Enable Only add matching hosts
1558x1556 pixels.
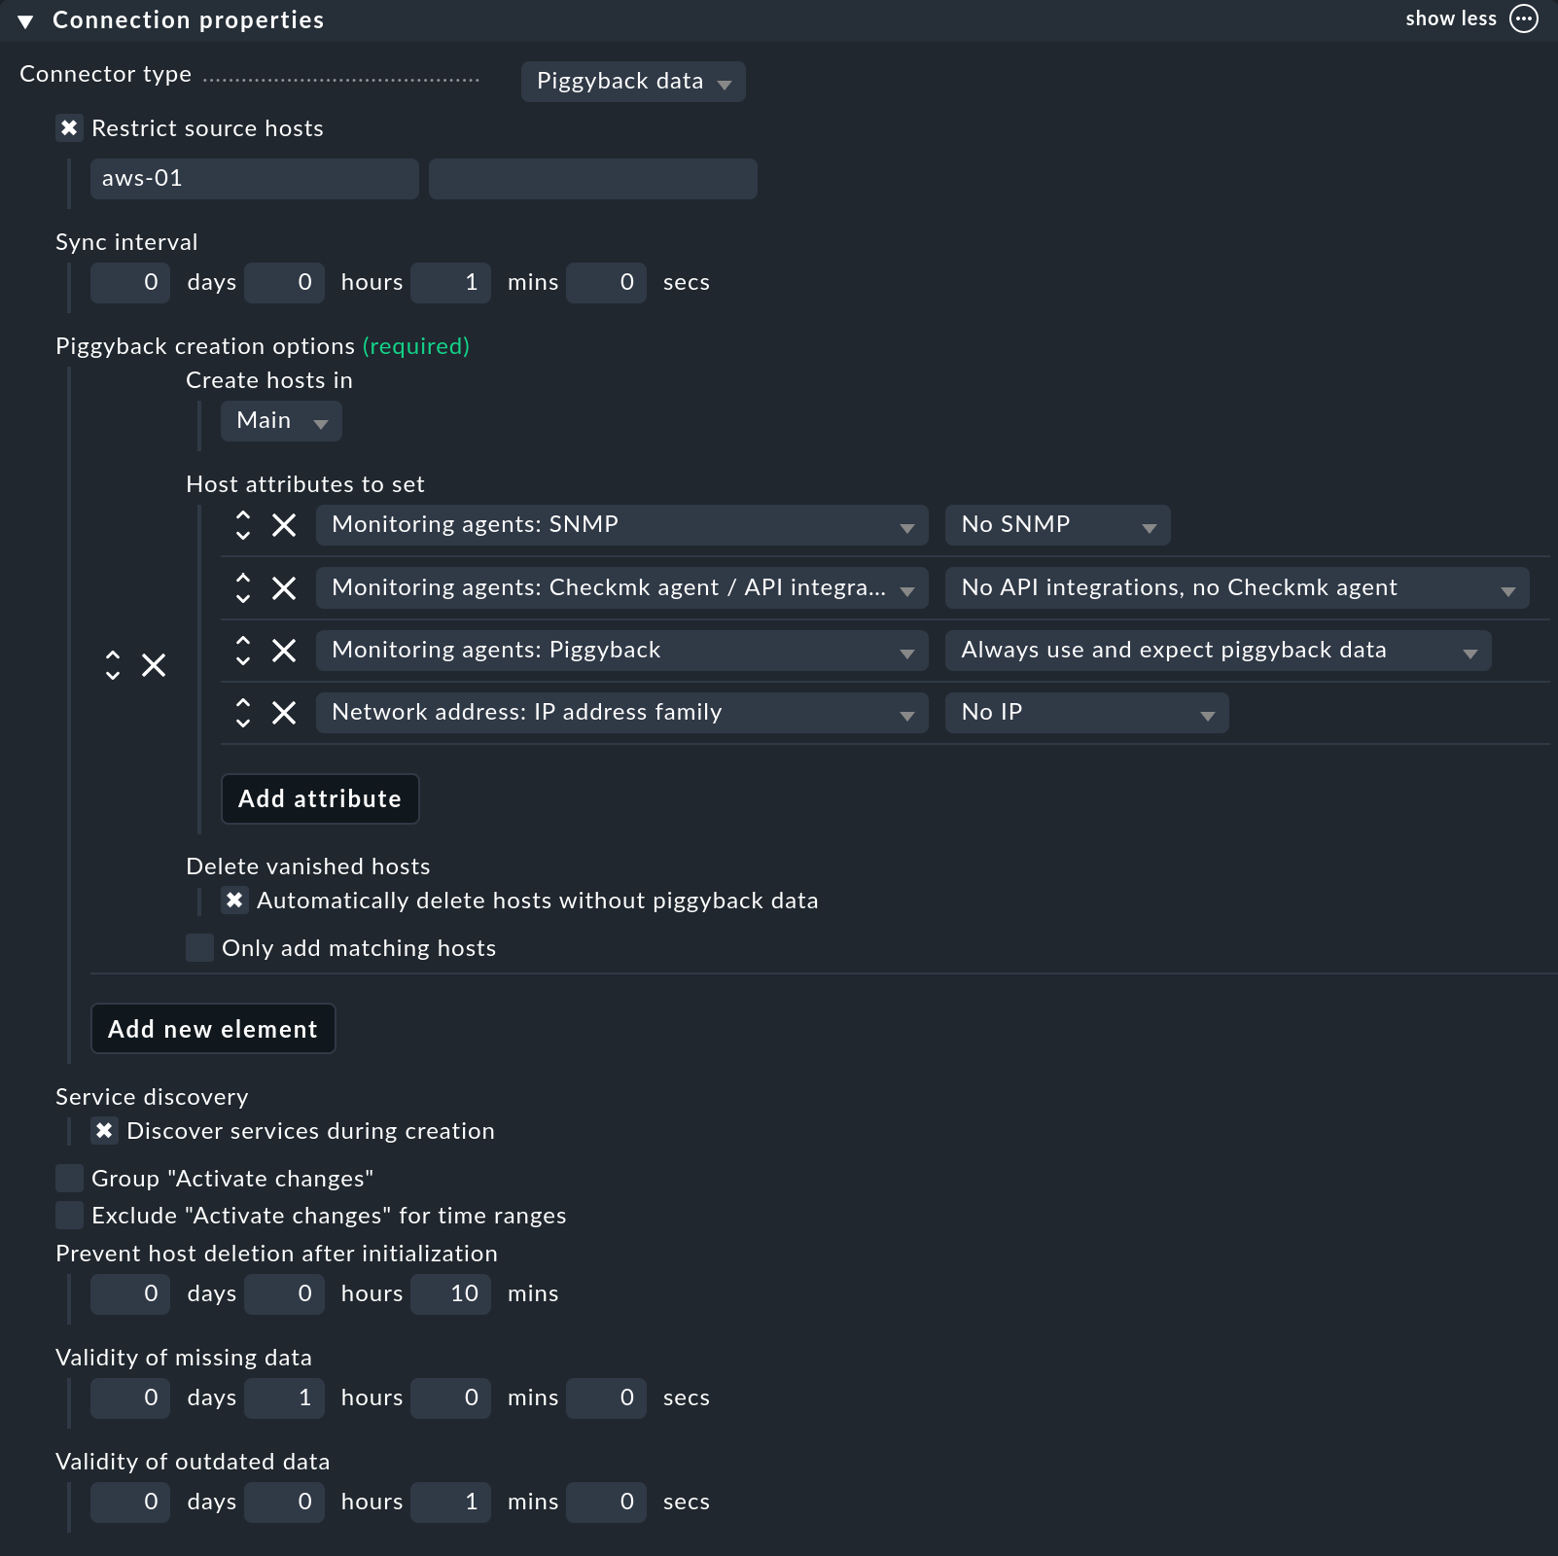tap(199, 947)
